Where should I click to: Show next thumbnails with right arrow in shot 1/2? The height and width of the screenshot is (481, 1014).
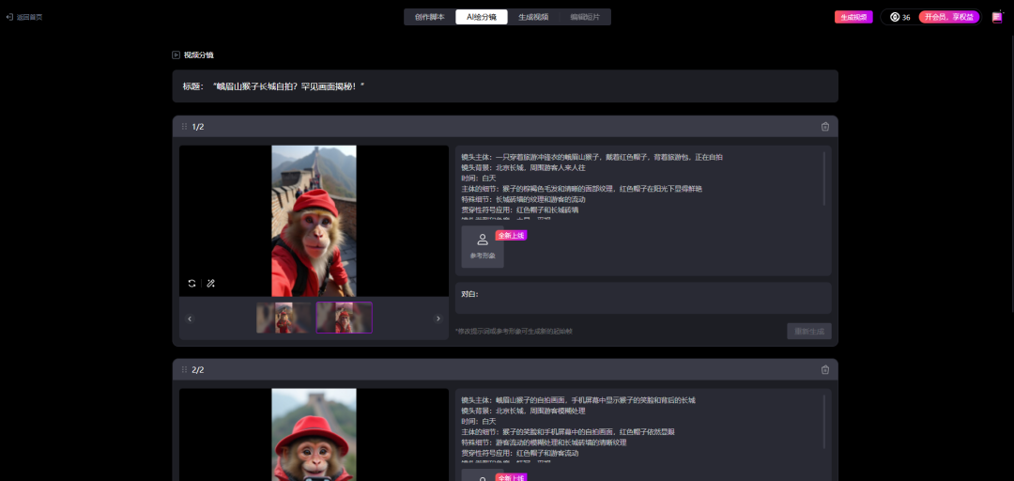(x=438, y=318)
